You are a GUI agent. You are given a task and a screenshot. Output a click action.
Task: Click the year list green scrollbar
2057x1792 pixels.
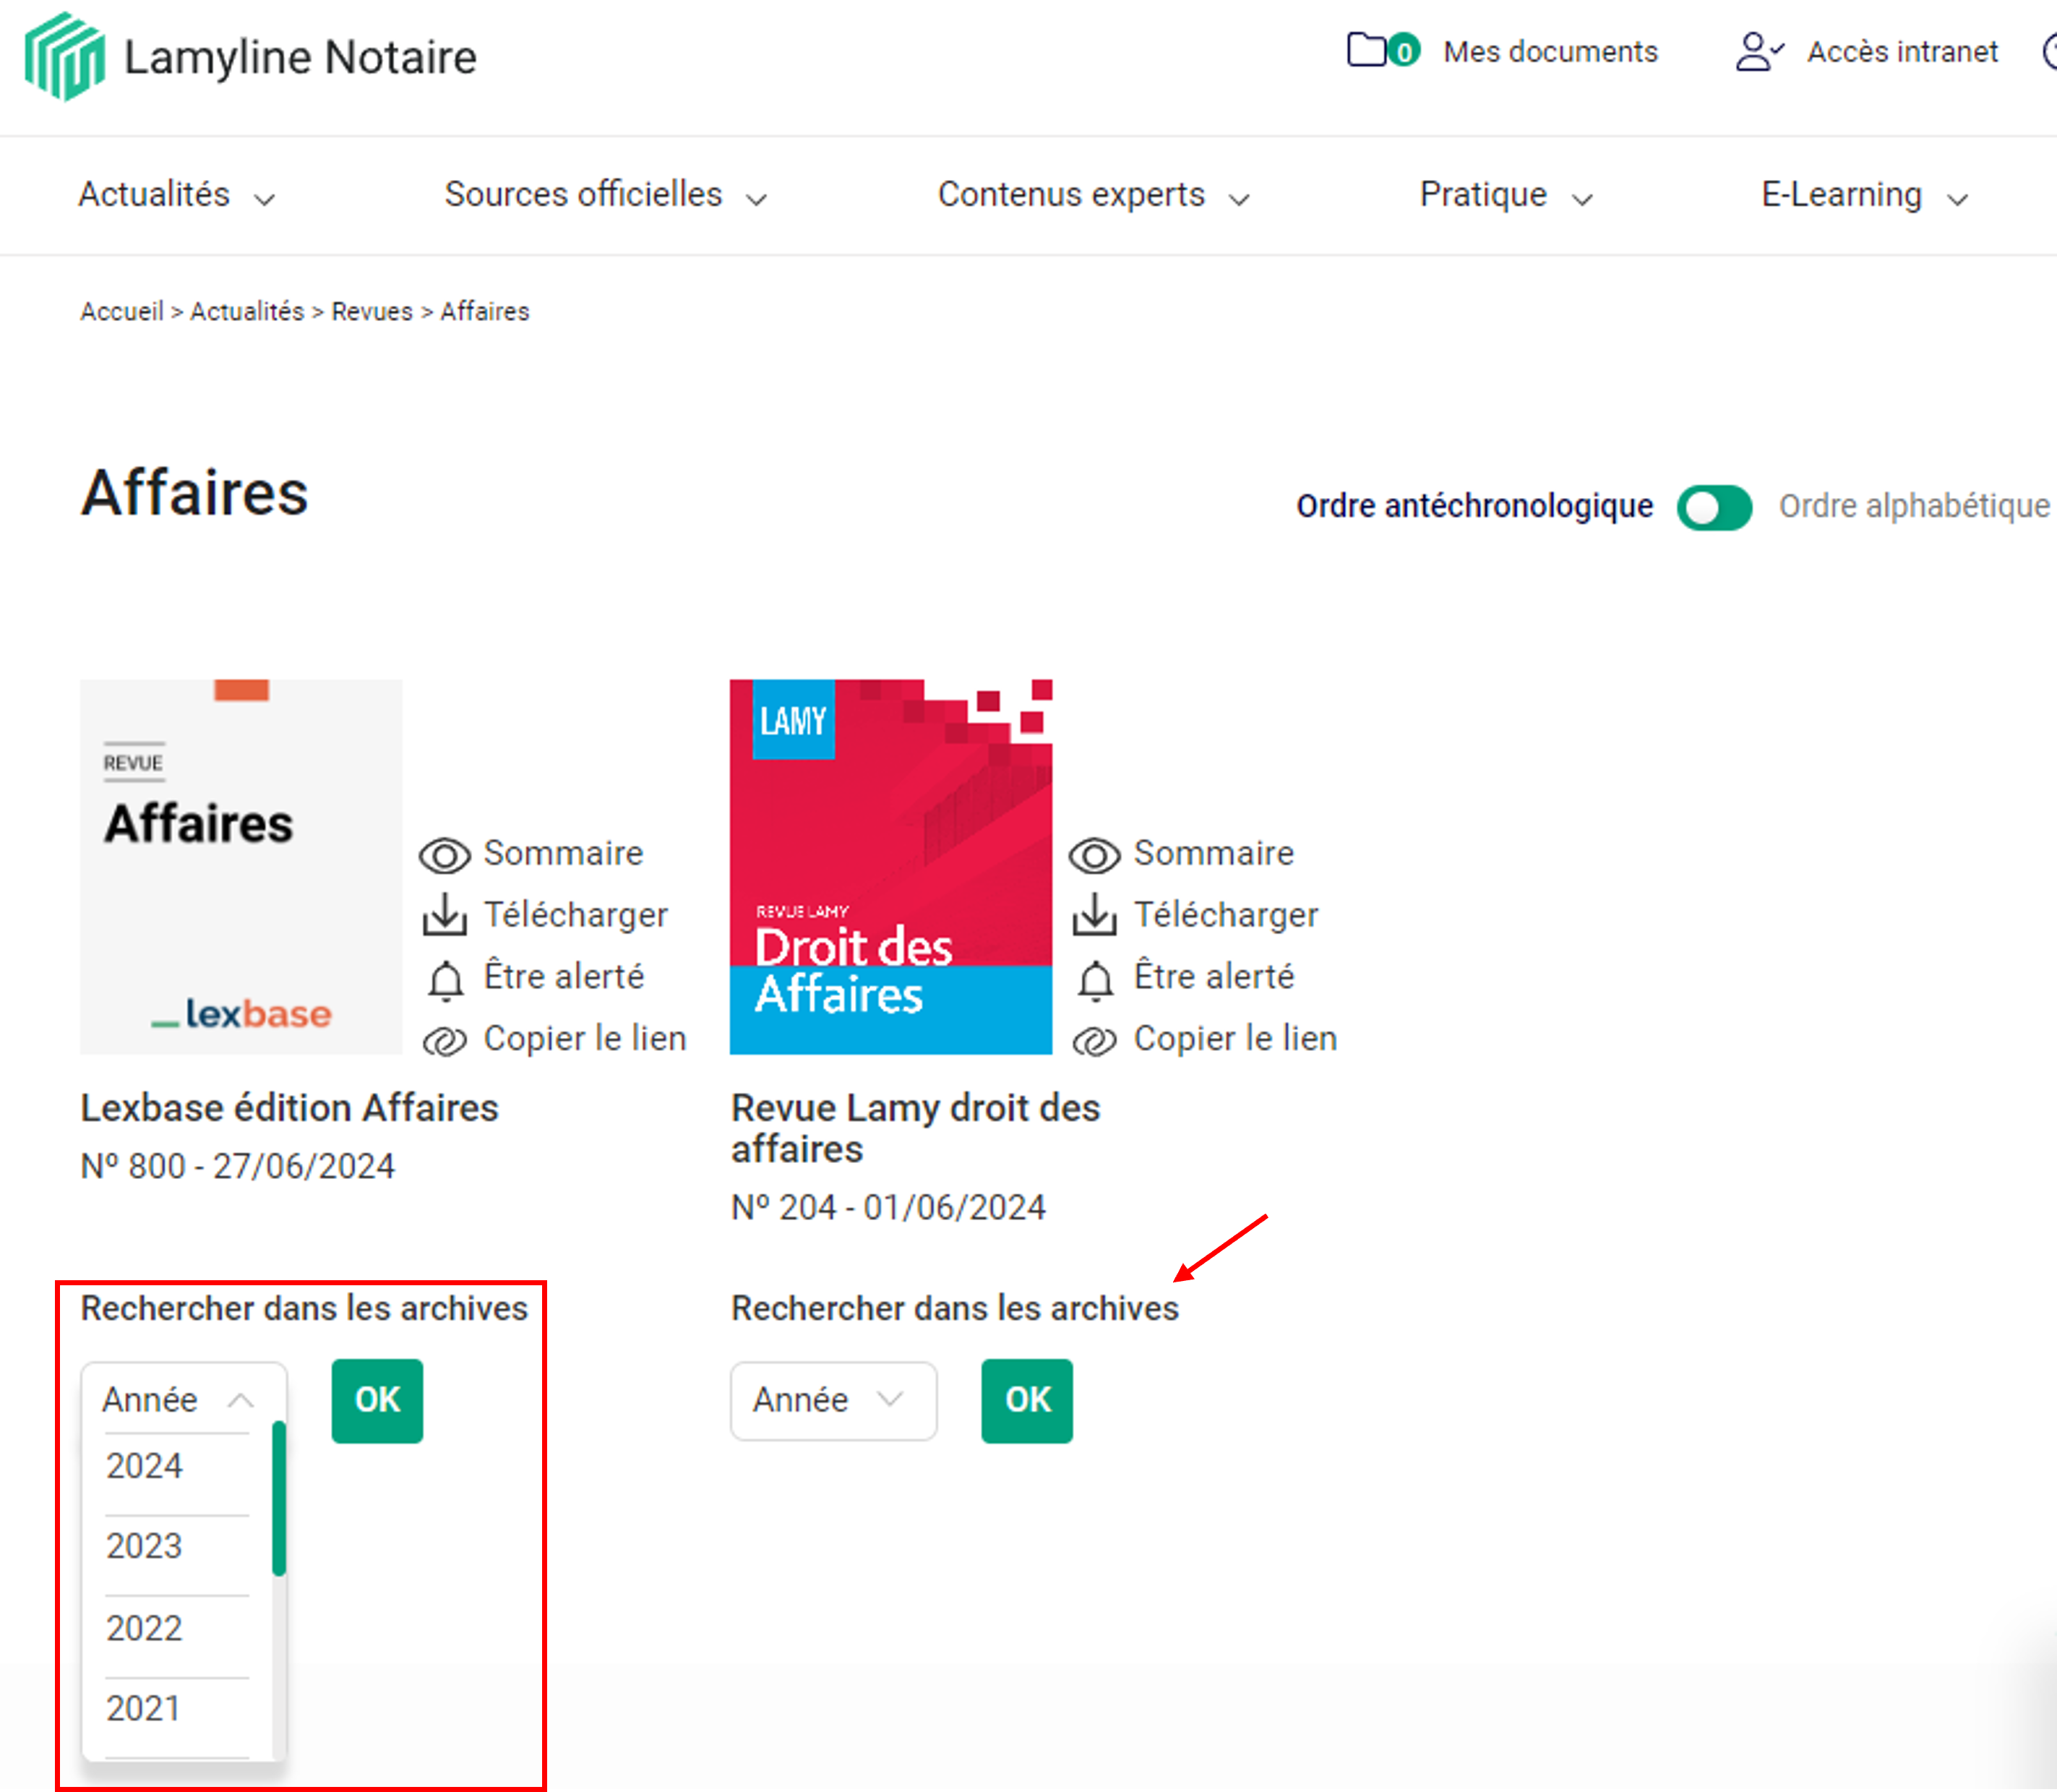[279, 1498]
